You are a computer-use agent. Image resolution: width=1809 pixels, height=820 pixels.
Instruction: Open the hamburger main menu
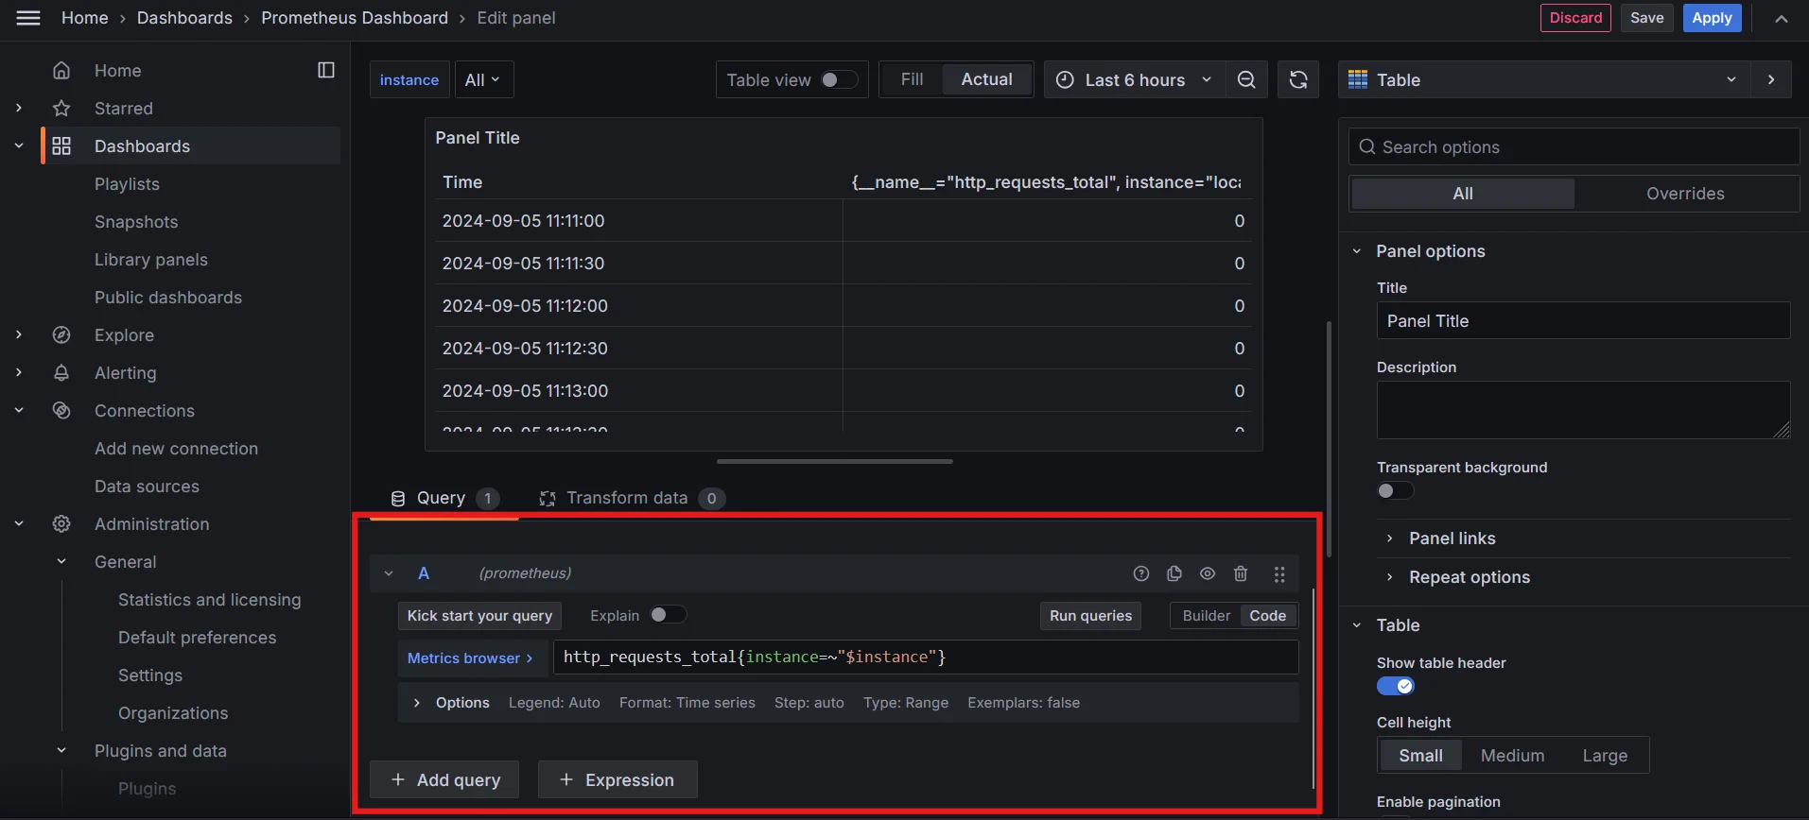tap(28, 18)
